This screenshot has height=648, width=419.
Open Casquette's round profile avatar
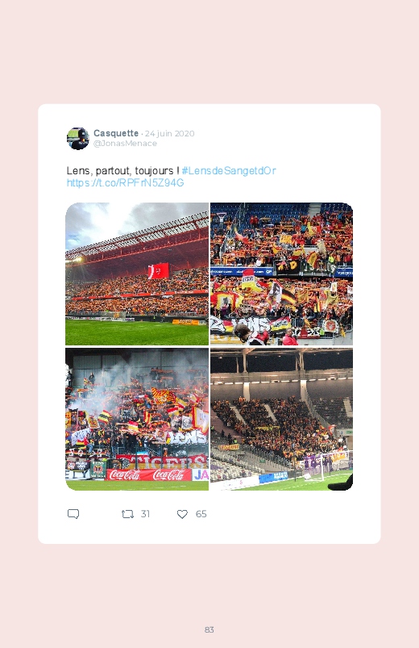point(78,139)
